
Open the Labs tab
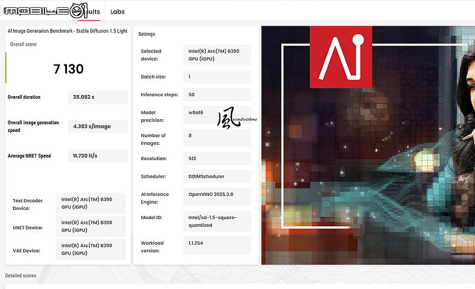point(118,12)
